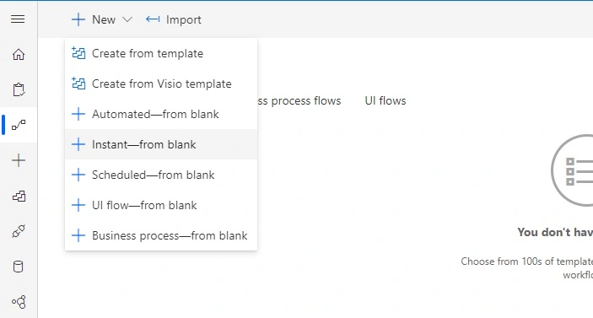Click plus icon beside Instant—from blank
This screenshot has width=593, height=318.
[x=78, y=144]
